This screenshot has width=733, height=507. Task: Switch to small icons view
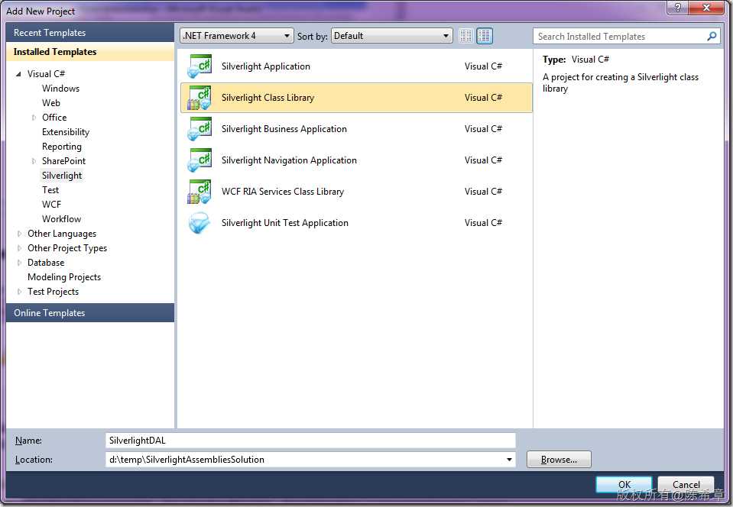[465, 35]
